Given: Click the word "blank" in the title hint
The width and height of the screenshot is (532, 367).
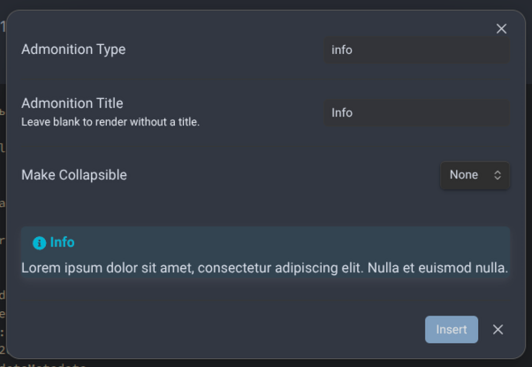Looking at the screenshot, I should (x=65, y=122).
